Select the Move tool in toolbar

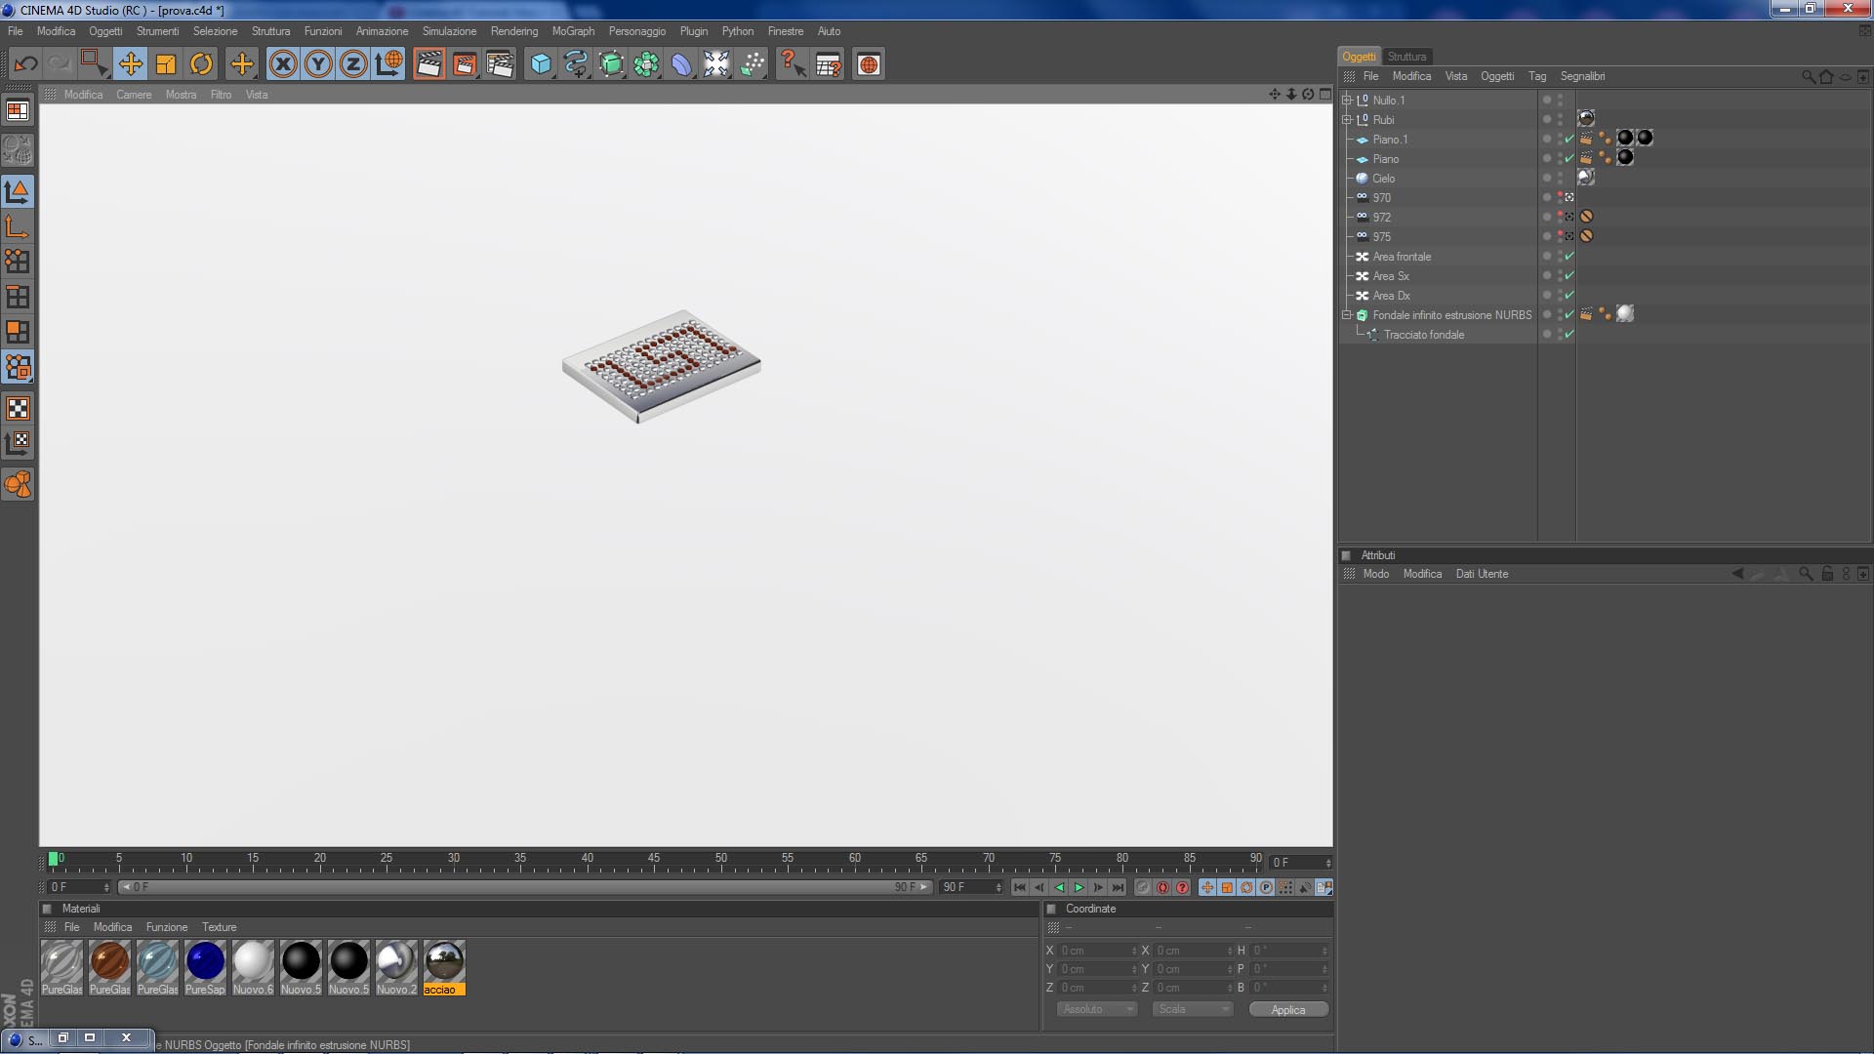pyautogui.click(x=130, y=64)
